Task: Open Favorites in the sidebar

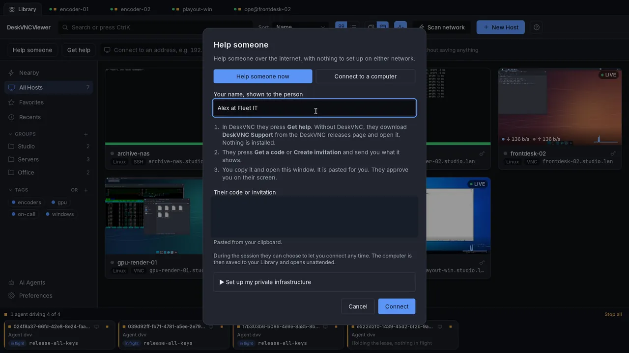Action: (49, 102)
